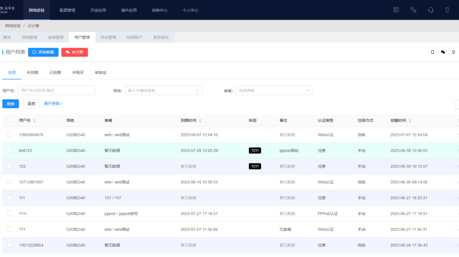Switch to the 用户管理 tab
The height and width of the screenshot is (257, 459).
coord(82,37)
